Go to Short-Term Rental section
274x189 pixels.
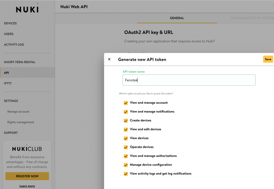20,62
